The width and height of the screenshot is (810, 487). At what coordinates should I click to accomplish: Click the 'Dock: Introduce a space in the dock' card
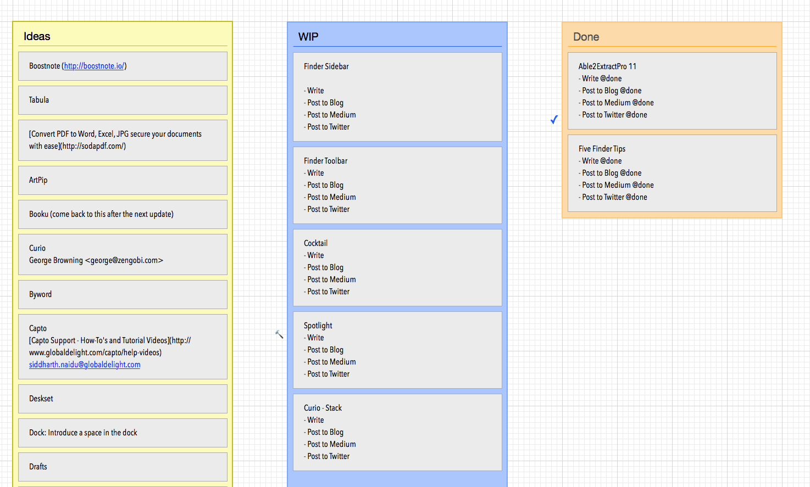(x=123, y=433)
